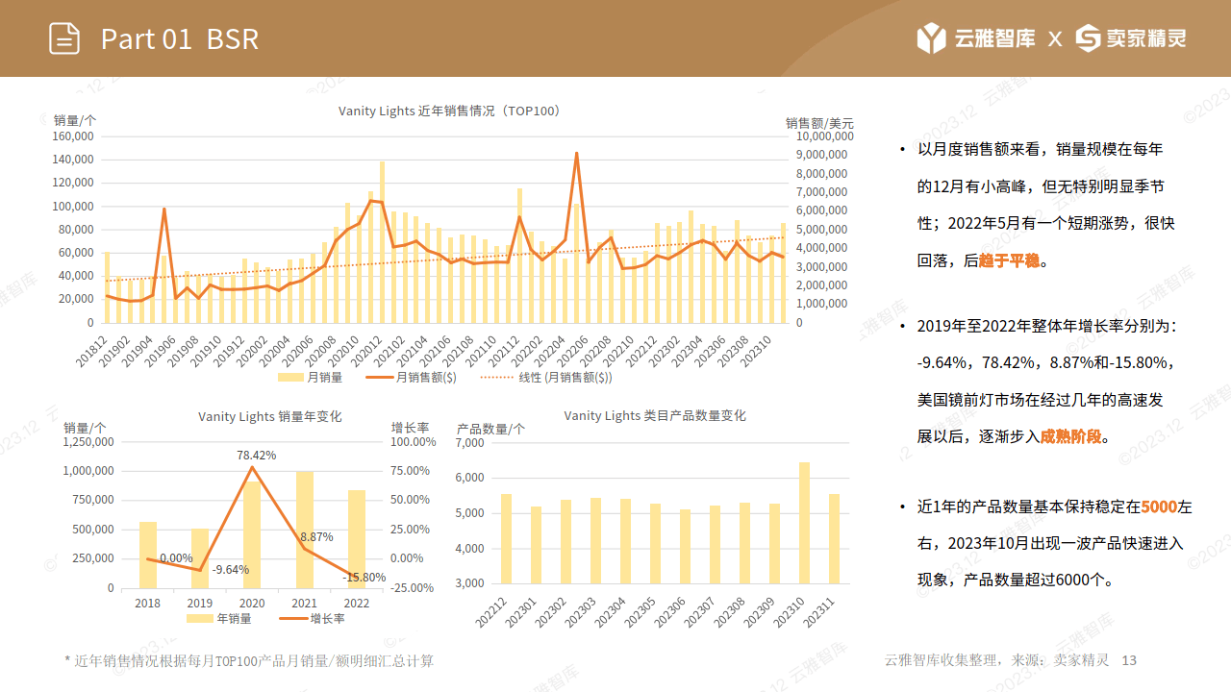Click the highlighted text "趋于平稳"
Viewport: 1231px width, 692px height.
(1010, 260)
